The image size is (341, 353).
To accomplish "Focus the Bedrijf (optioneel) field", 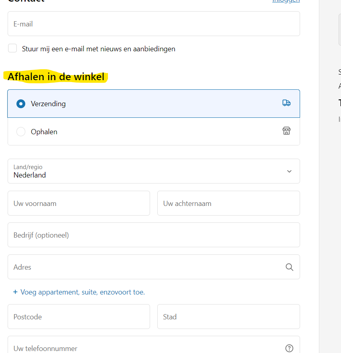I will 154,235.
